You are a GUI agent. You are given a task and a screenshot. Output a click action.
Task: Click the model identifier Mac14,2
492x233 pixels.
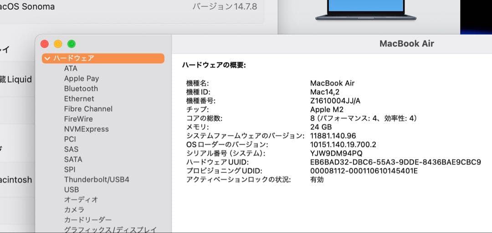coord(325,92)
